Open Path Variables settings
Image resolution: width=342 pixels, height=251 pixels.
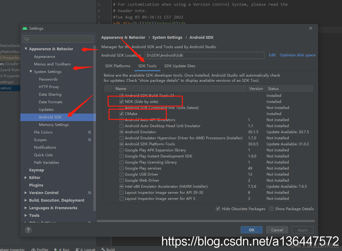[46, 163]
